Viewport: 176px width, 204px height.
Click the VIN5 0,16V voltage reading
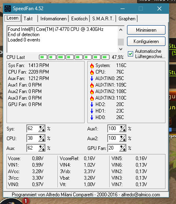coord(129,158)
